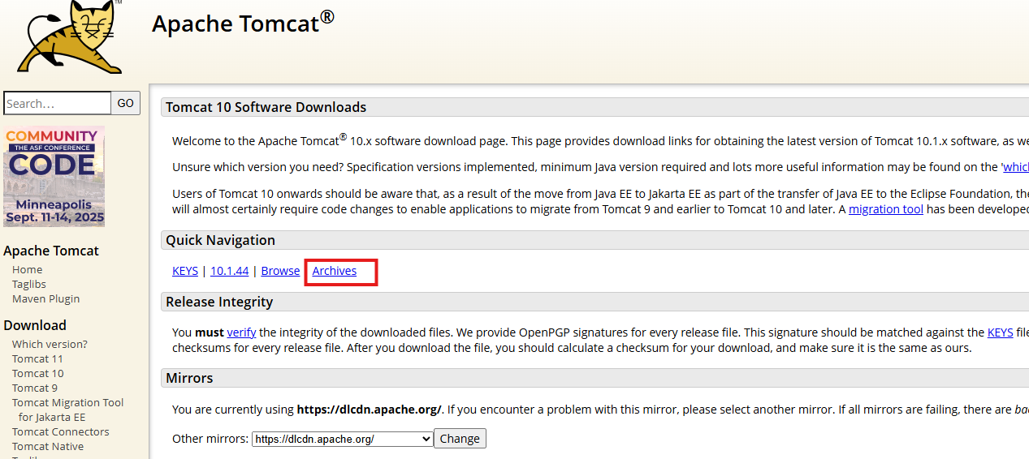Click the Change mirror button
1029x459 pixels.
point(460,439)
